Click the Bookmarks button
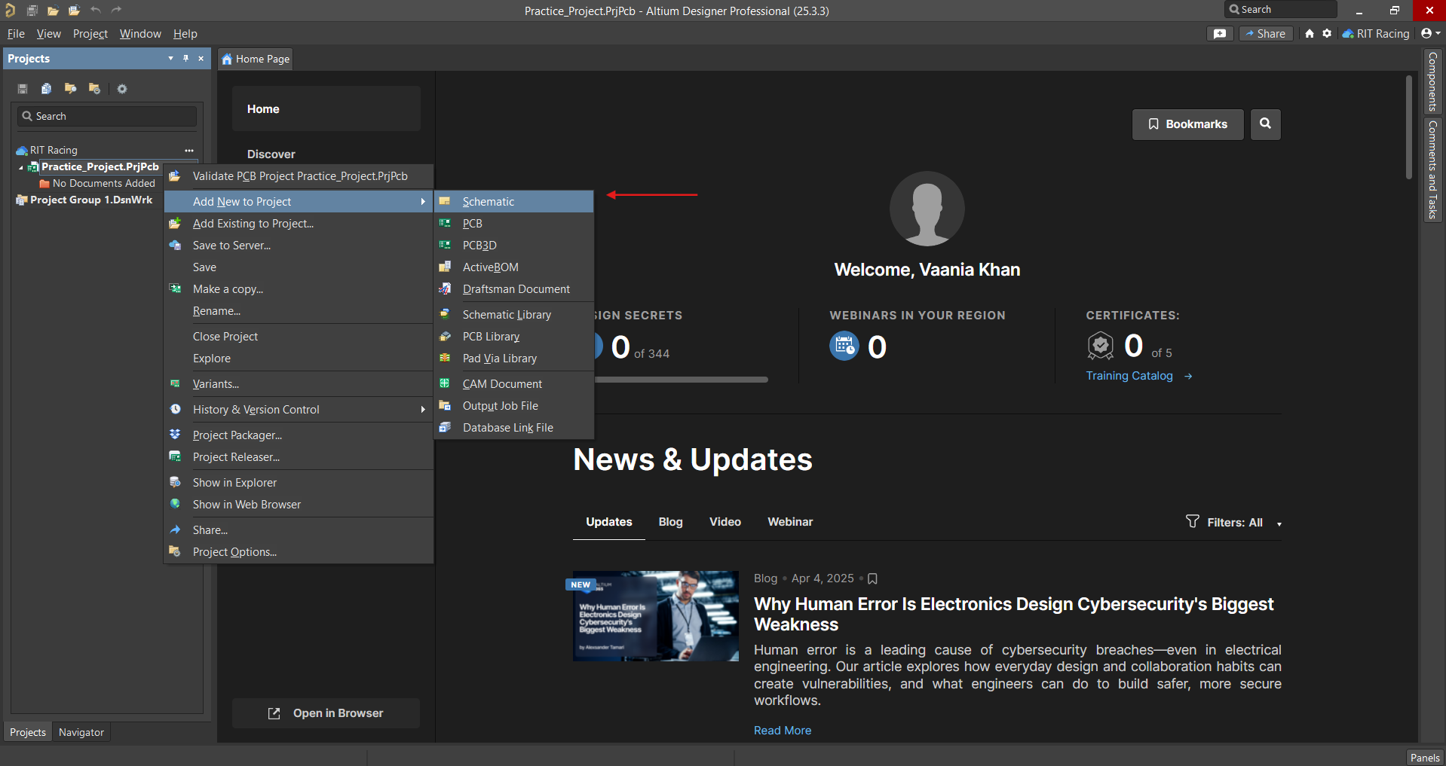This screenshot has width=1446, height=766. pyautogui.click(x=1187, y=124)
